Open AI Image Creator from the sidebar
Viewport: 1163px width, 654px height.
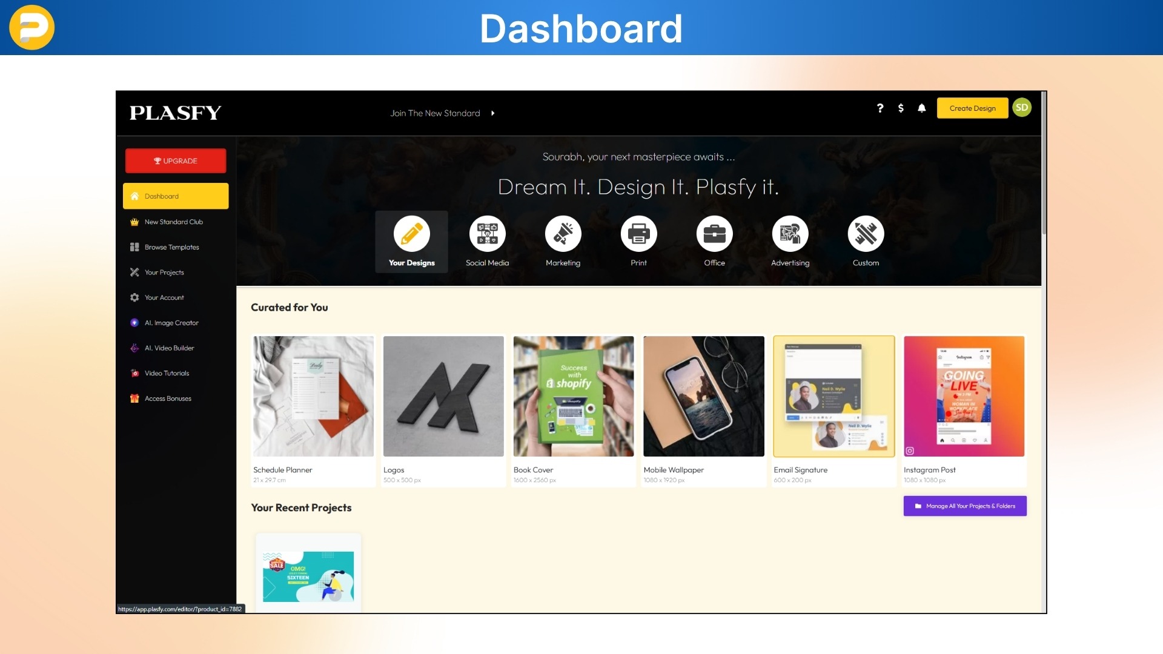pos(171,323)
